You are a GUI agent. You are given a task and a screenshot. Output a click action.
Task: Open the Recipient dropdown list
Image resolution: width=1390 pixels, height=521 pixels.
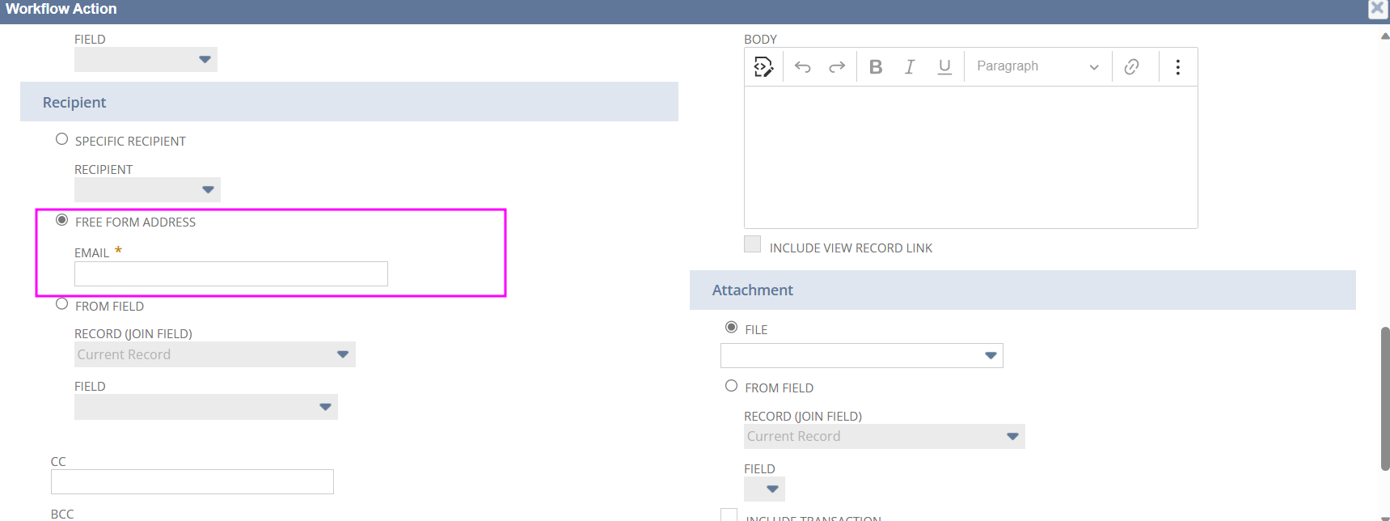pyautogui.click(x=147, y=189)
